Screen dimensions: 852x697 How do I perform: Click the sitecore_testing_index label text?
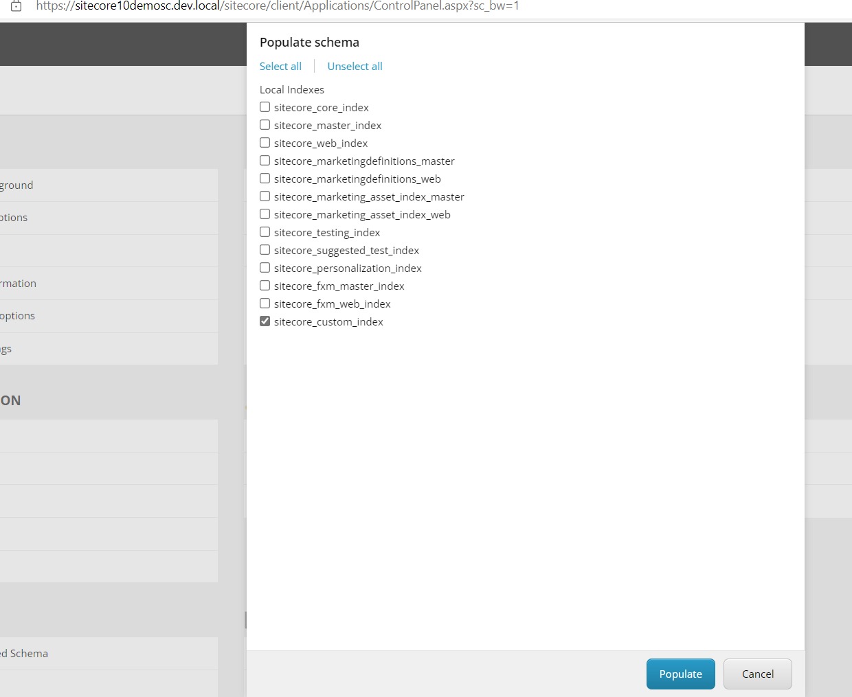pos(327,233)
